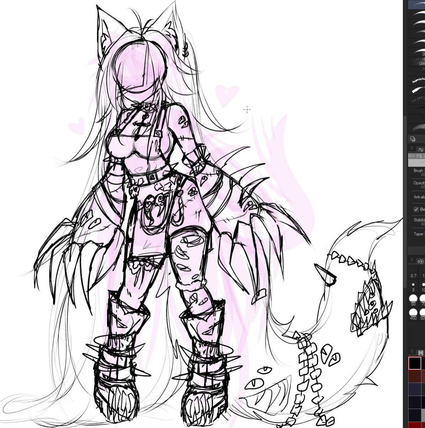This screenshot has height=428, width=425.
Task: Open the Brush Size panel menu
Action: click(412, 260)
